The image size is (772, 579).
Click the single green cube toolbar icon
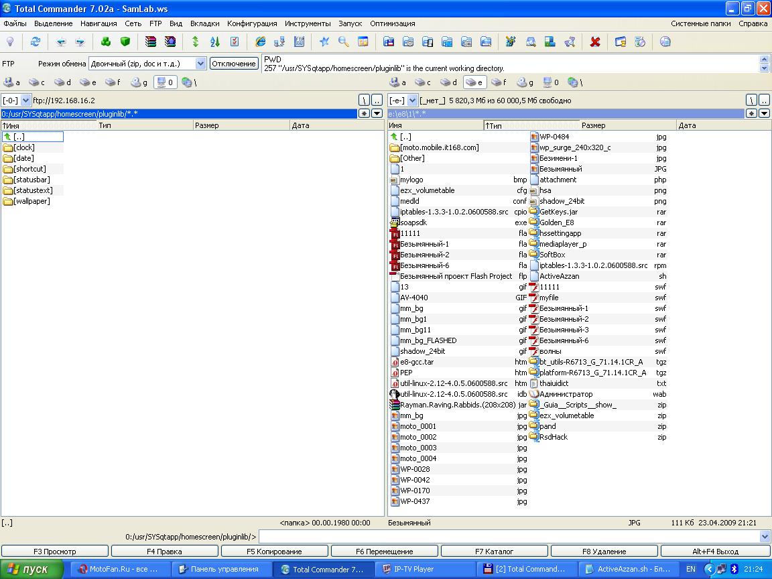coord(125,42)
